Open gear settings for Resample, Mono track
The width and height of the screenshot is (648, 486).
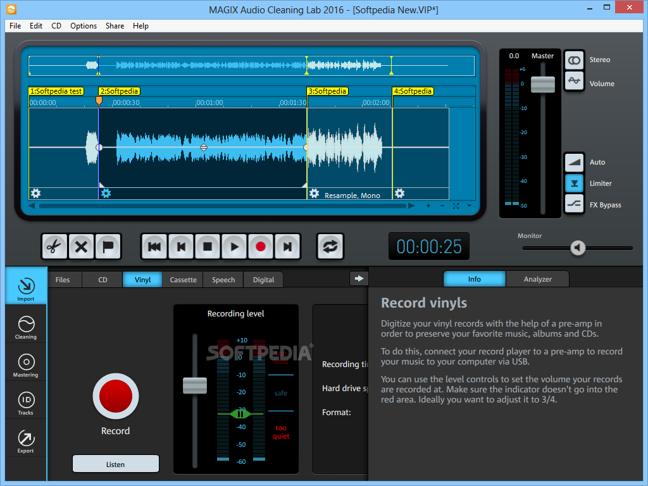point(314,193)
